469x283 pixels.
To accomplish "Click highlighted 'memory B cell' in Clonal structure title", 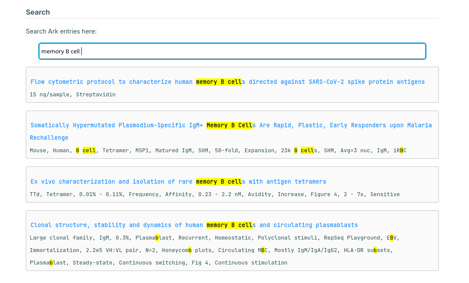I will coord(229,225).
